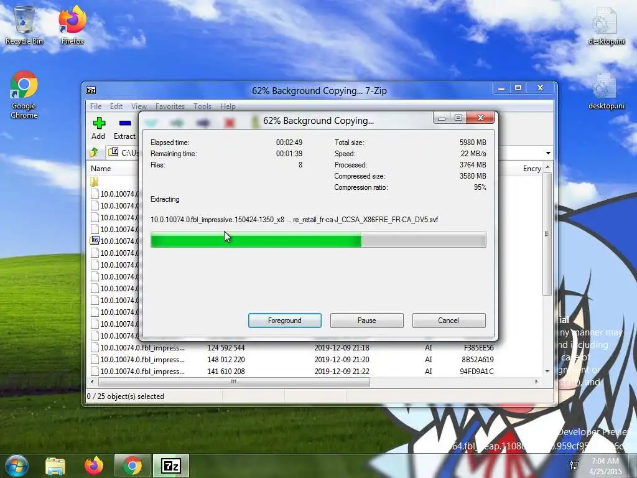Expand the address bar path dropdown
The image size is (637, 478).
[x=548, y=153]
